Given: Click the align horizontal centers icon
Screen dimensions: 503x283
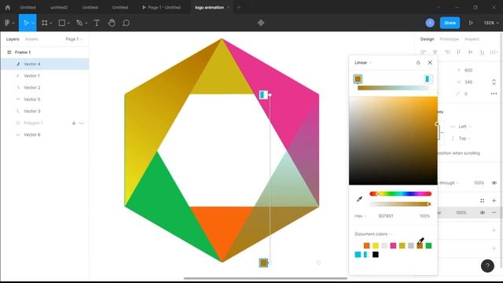Looking at the screenshot, I should [435, 52].
